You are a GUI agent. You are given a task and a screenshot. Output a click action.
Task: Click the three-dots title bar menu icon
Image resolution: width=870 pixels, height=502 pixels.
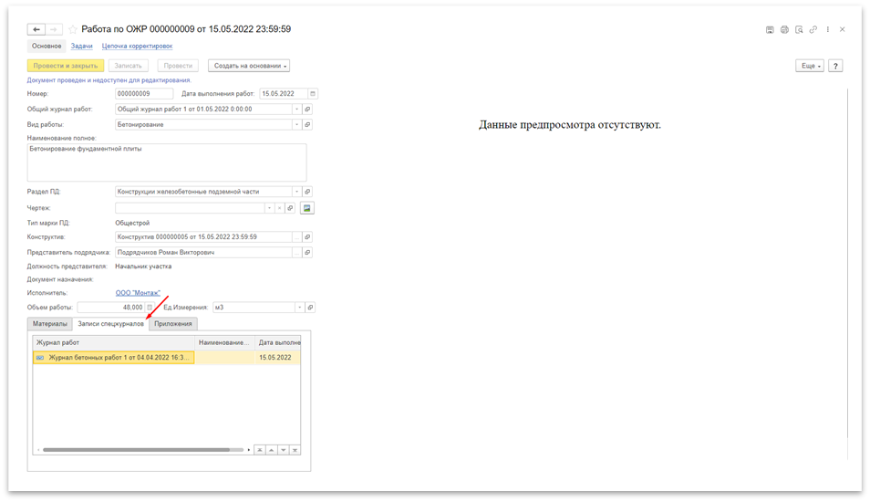(x=828, y=29)
